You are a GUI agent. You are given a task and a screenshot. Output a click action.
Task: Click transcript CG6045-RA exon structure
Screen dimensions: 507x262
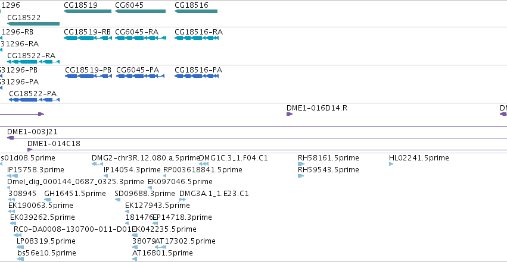click(141, 38)
